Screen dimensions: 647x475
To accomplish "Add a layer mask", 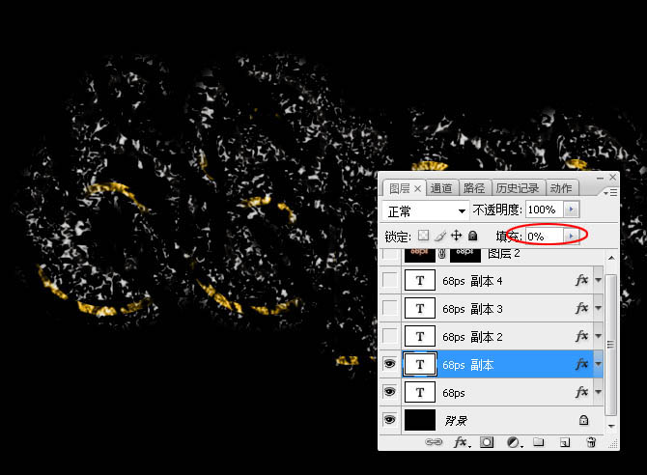I will [x=487, y=442].
